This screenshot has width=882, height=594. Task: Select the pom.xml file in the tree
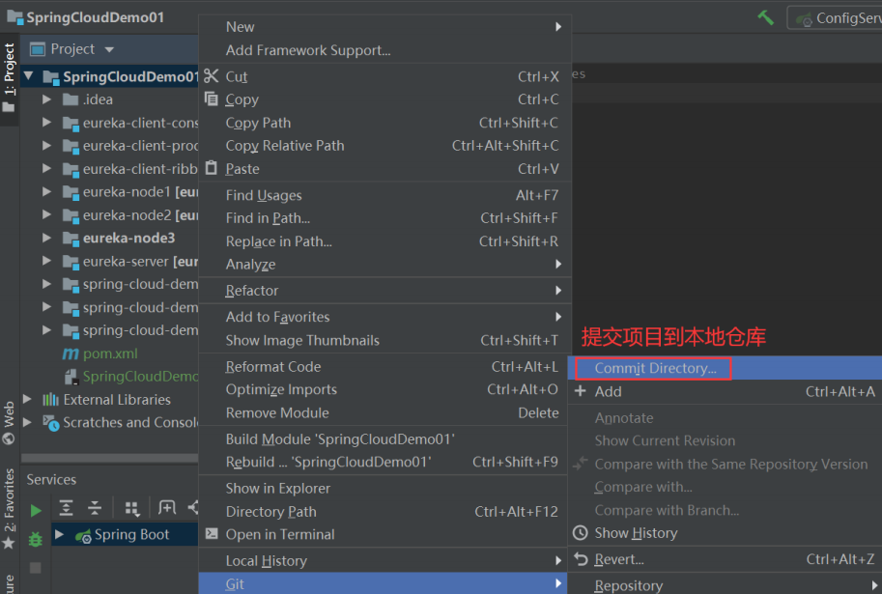click(110, 354)
